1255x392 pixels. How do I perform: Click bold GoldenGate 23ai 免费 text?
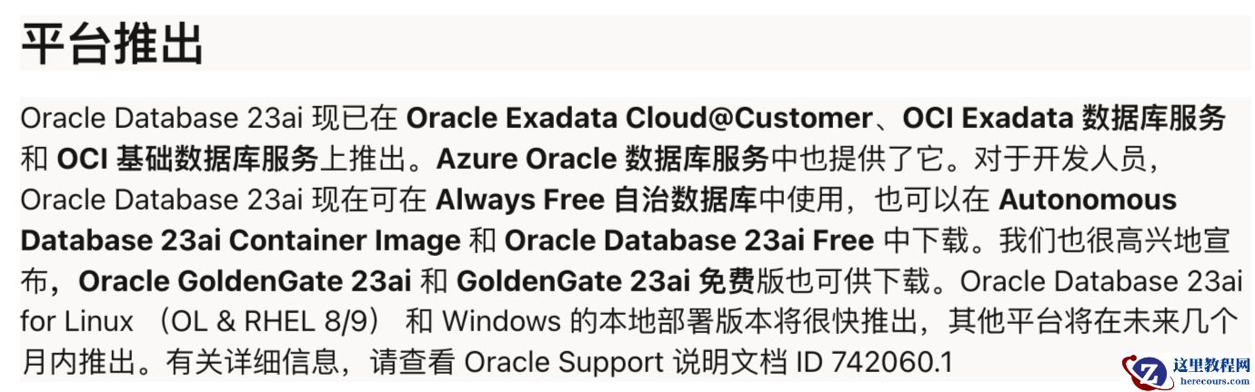605,281
